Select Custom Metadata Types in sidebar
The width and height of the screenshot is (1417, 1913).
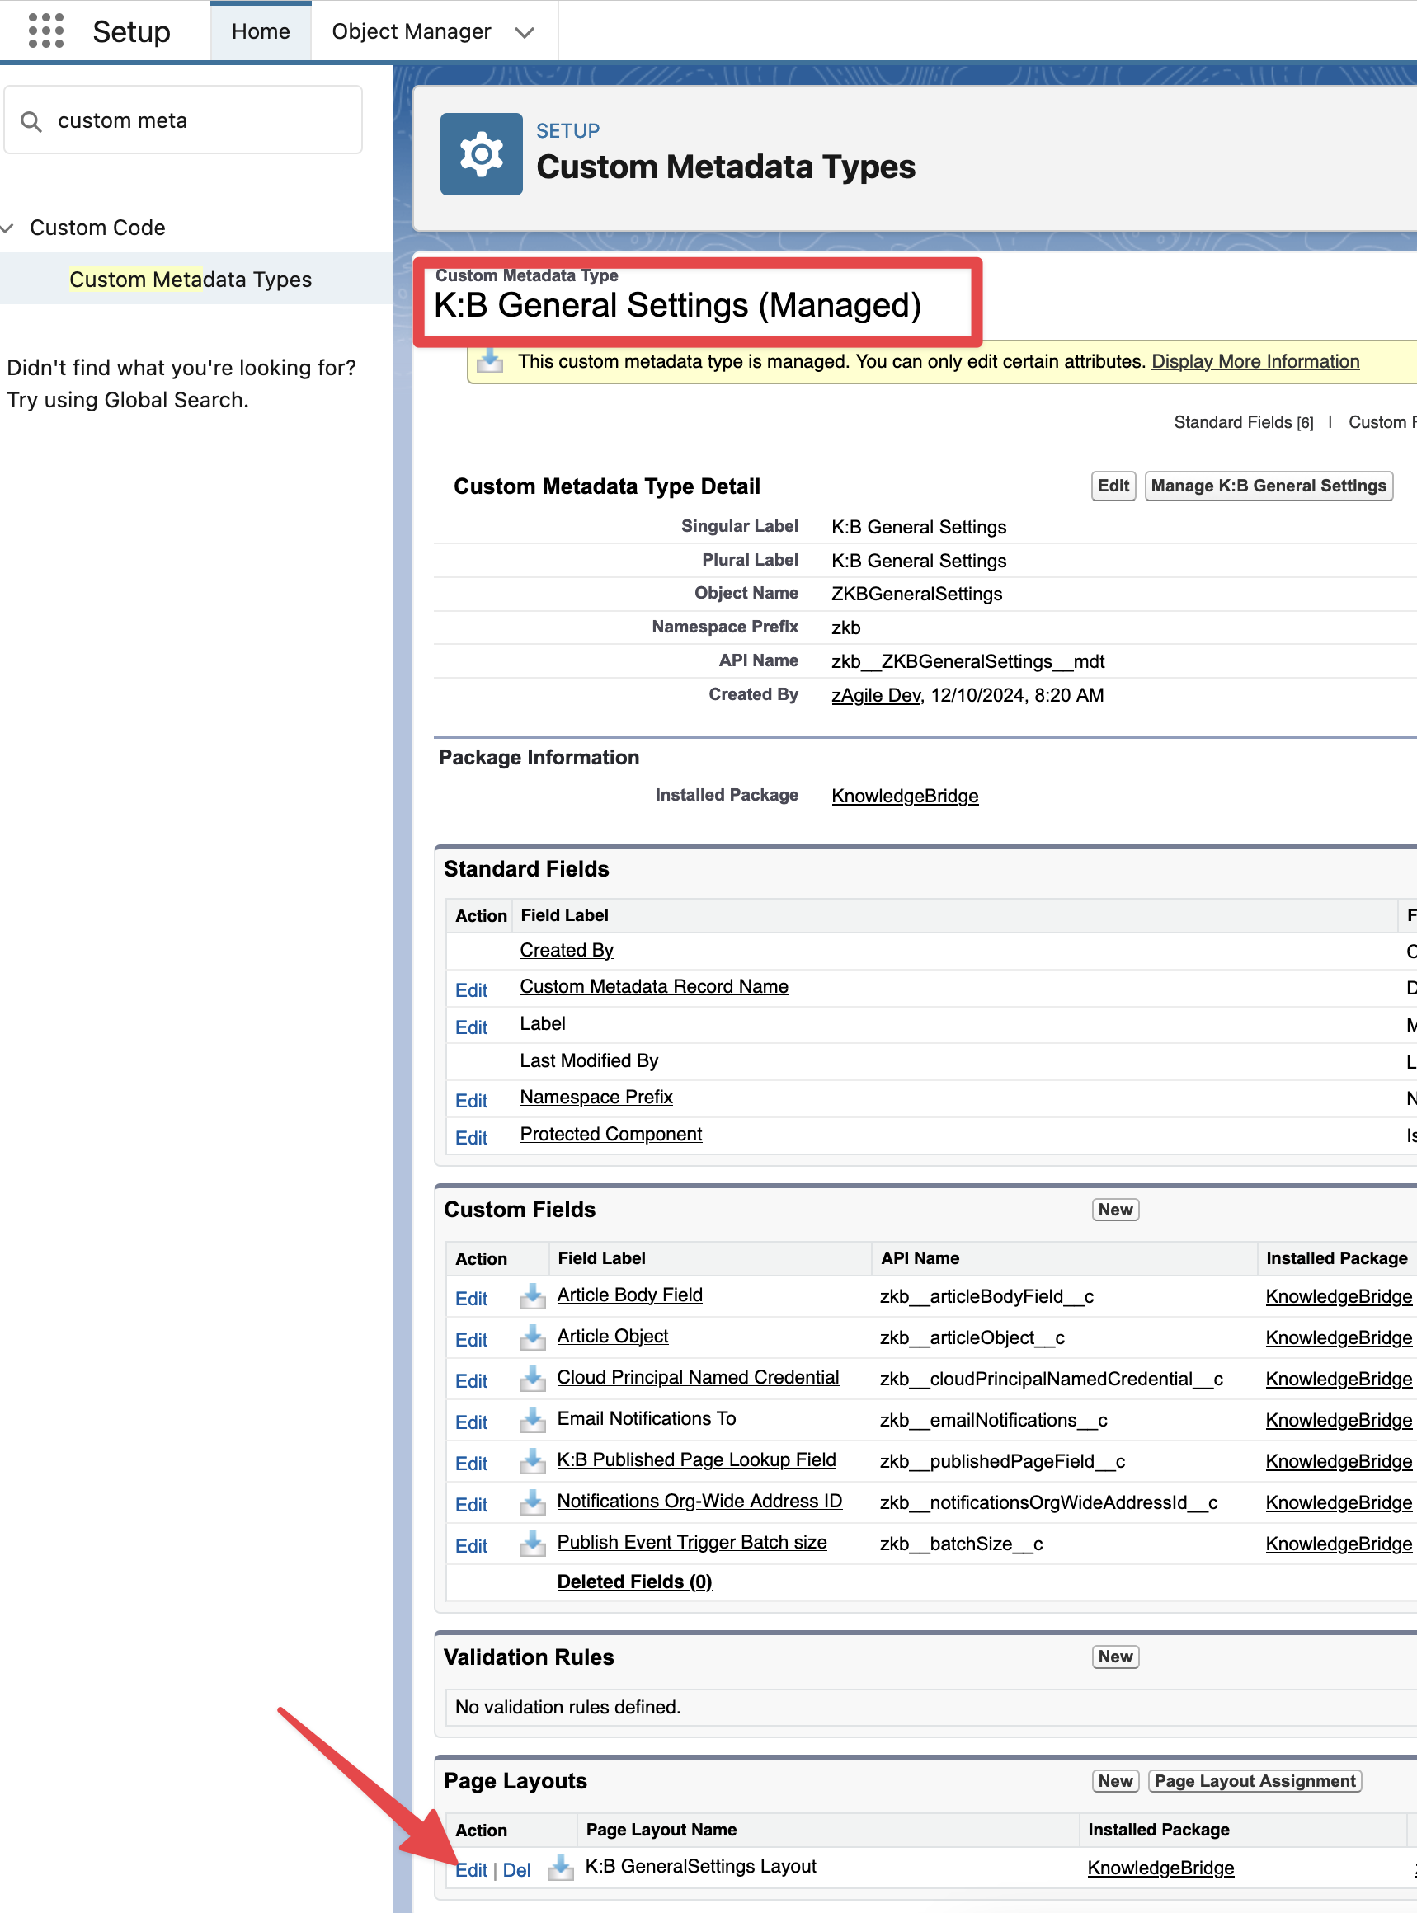coord(191,280)
